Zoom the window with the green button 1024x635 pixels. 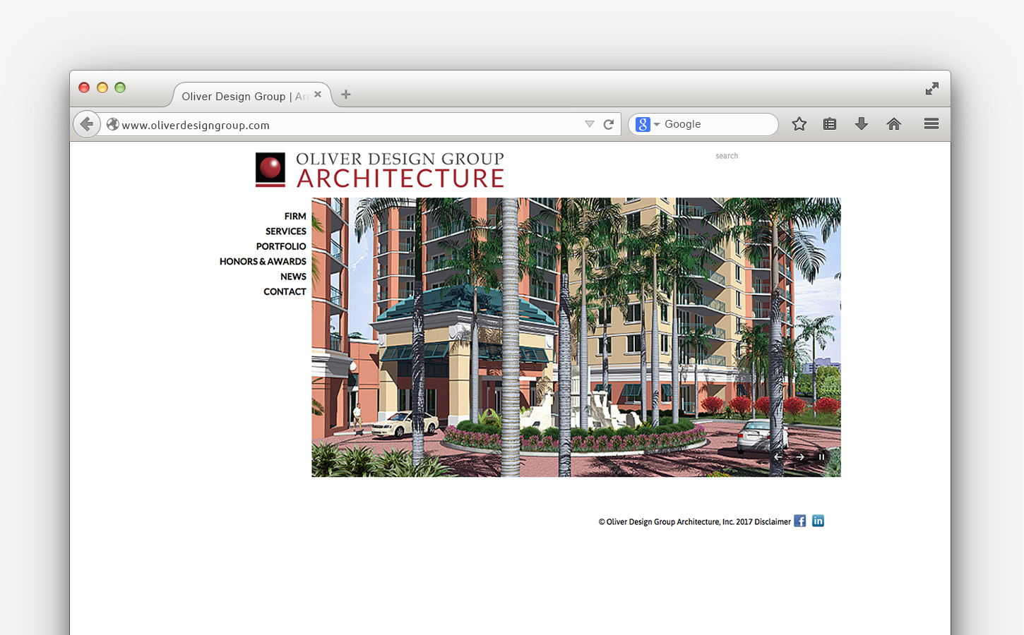120,87
